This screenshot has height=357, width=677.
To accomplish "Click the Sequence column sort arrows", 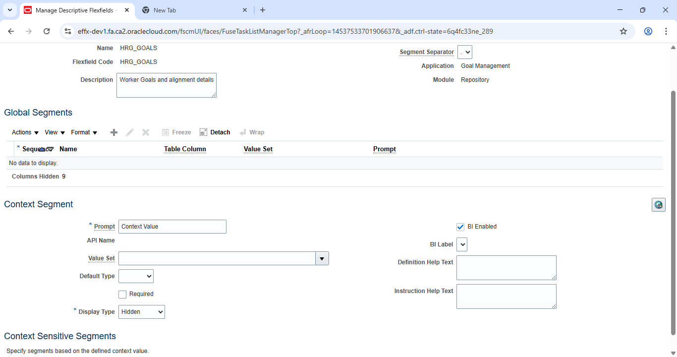I will 46,149.
